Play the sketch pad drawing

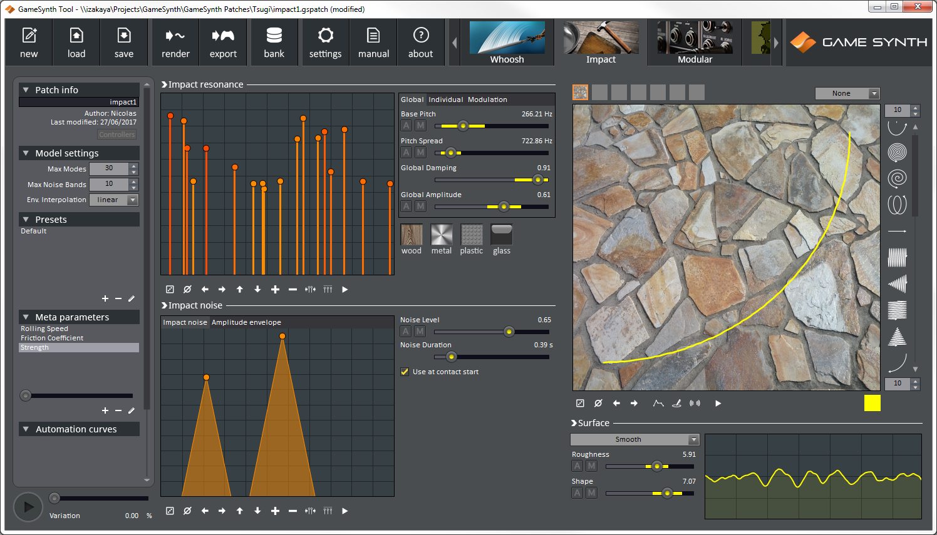[718, 403]
